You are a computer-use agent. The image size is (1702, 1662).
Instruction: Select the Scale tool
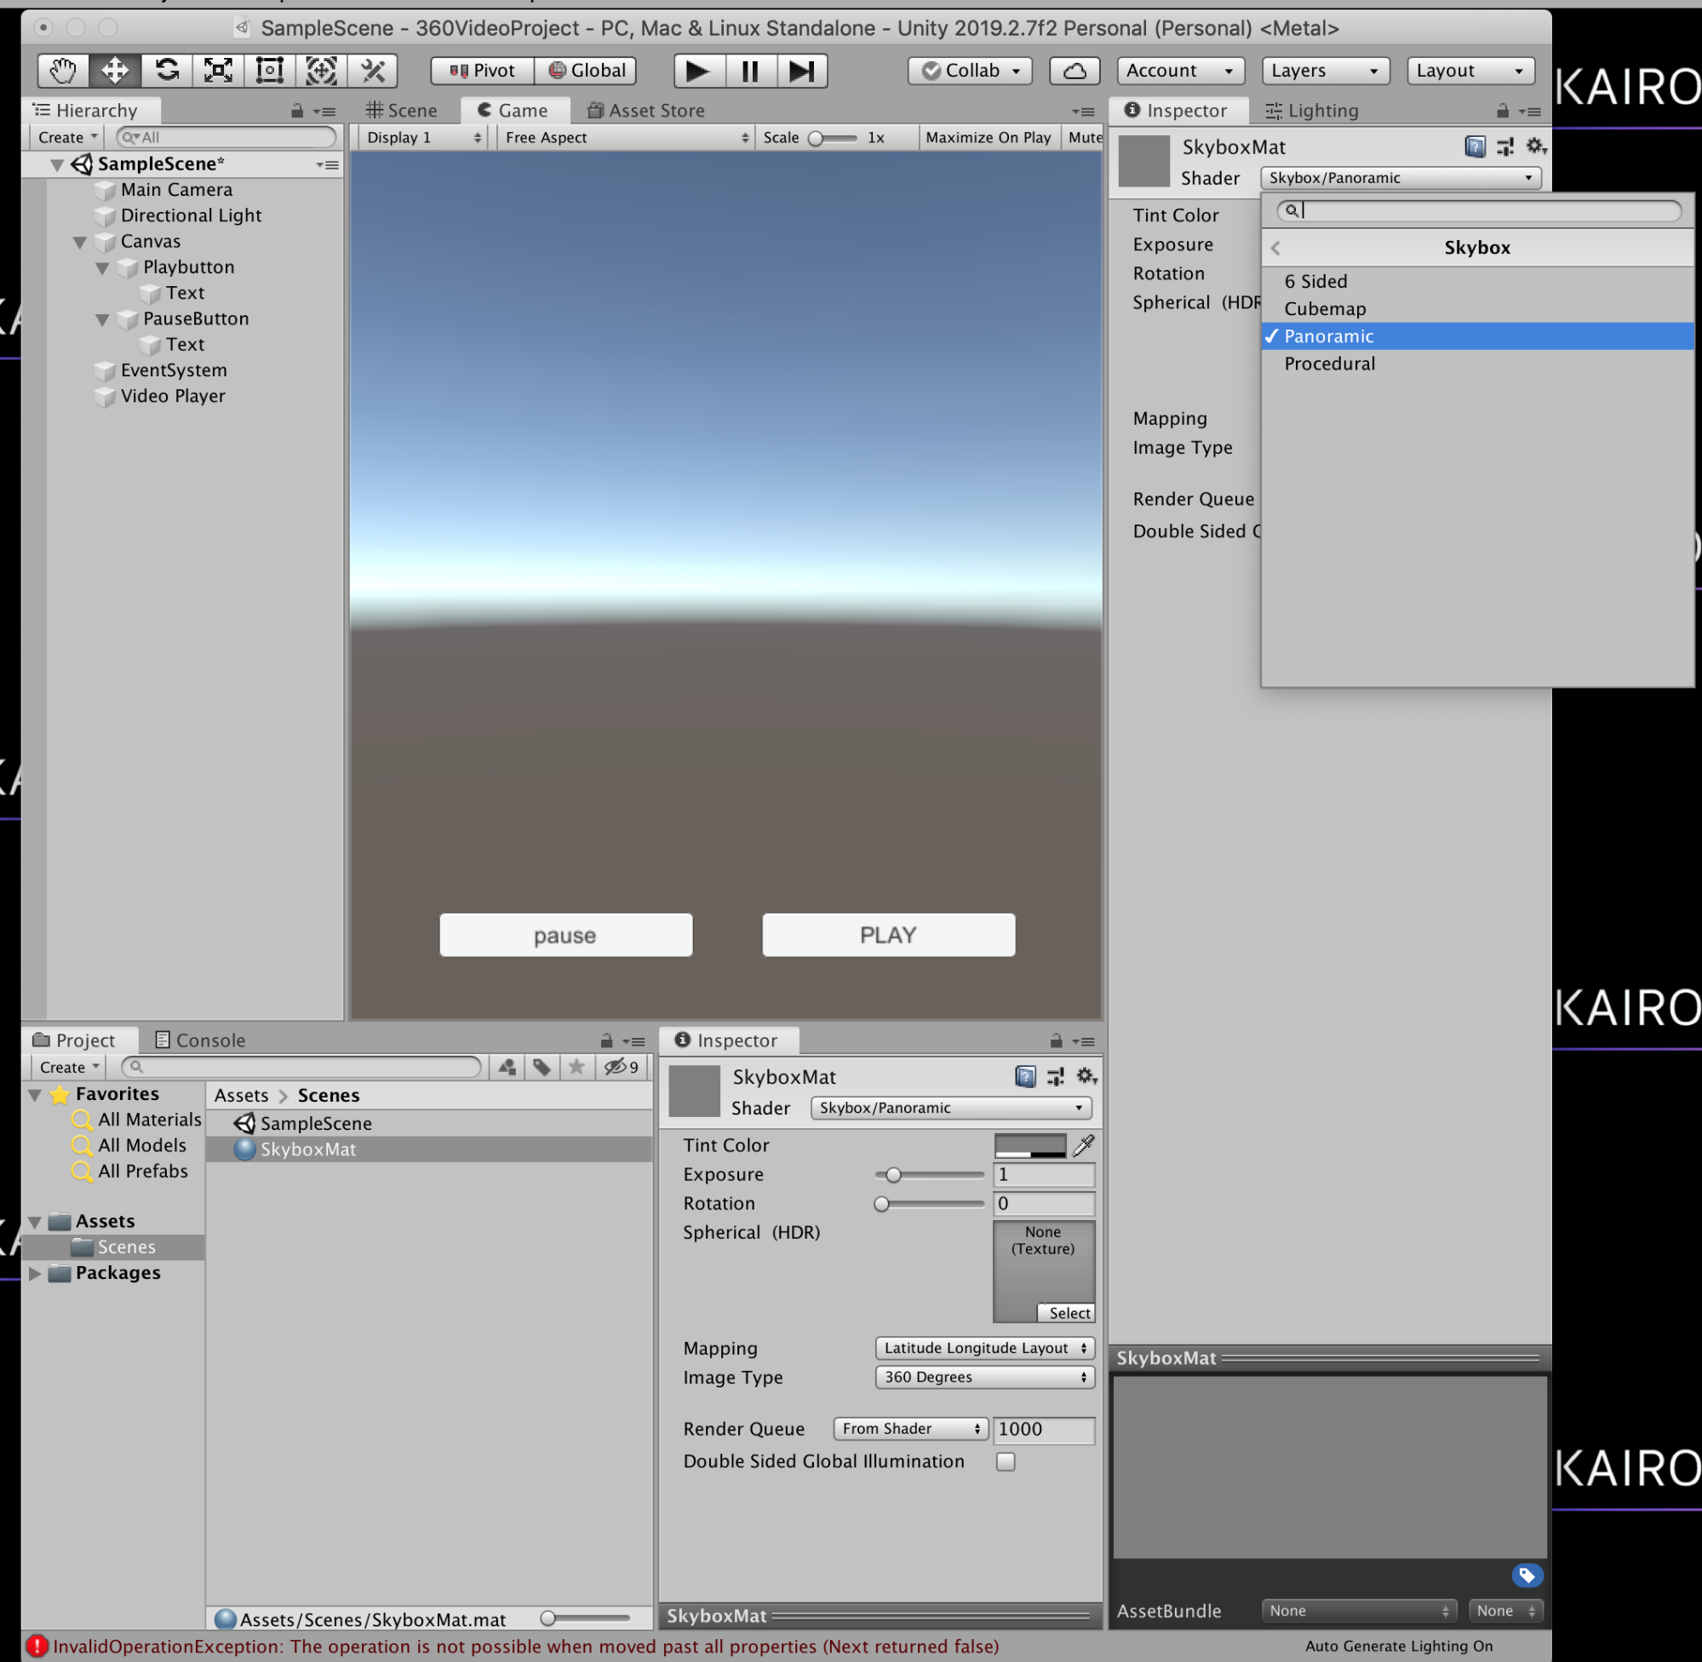pos(218,71)
